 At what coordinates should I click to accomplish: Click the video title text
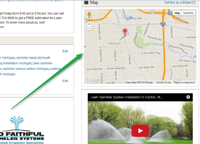point(127,97)
